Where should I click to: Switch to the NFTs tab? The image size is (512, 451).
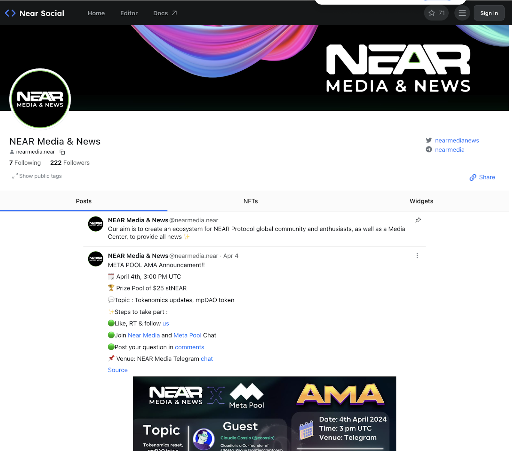[251, 201]
